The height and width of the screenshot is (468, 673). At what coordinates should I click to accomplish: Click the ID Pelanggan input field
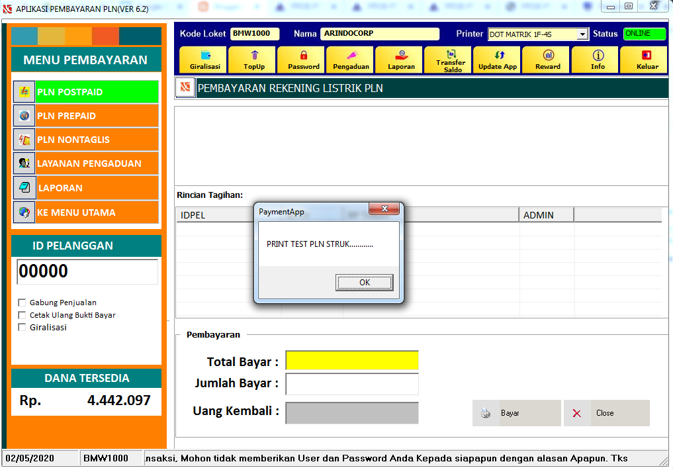pos(87,271)
